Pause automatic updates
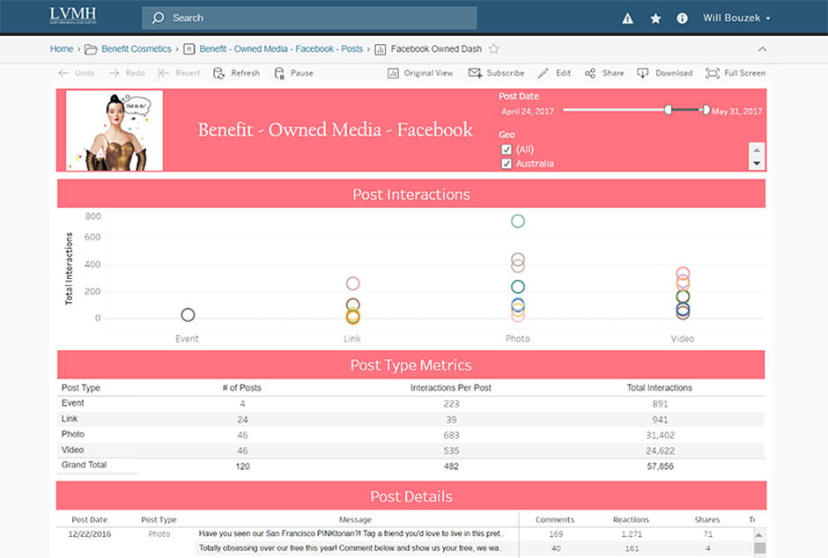Image resolution: width=828 pixels, height=558 pixels. point(293,73)
